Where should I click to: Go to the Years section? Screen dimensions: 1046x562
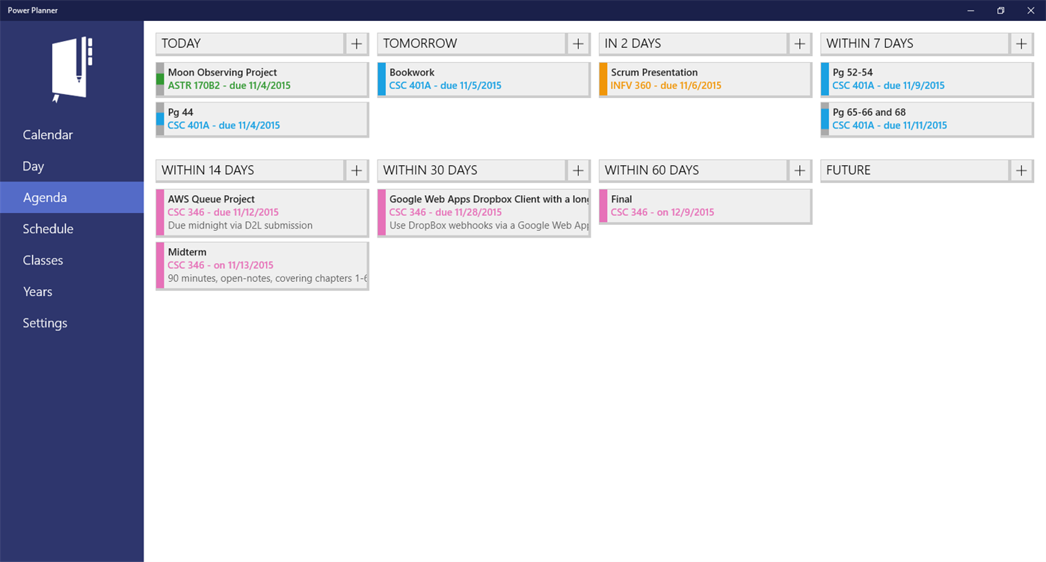pos(37,291)
